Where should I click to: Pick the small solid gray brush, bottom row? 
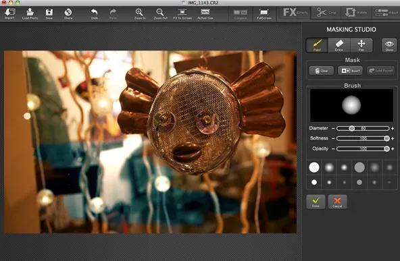coord(359,182)
